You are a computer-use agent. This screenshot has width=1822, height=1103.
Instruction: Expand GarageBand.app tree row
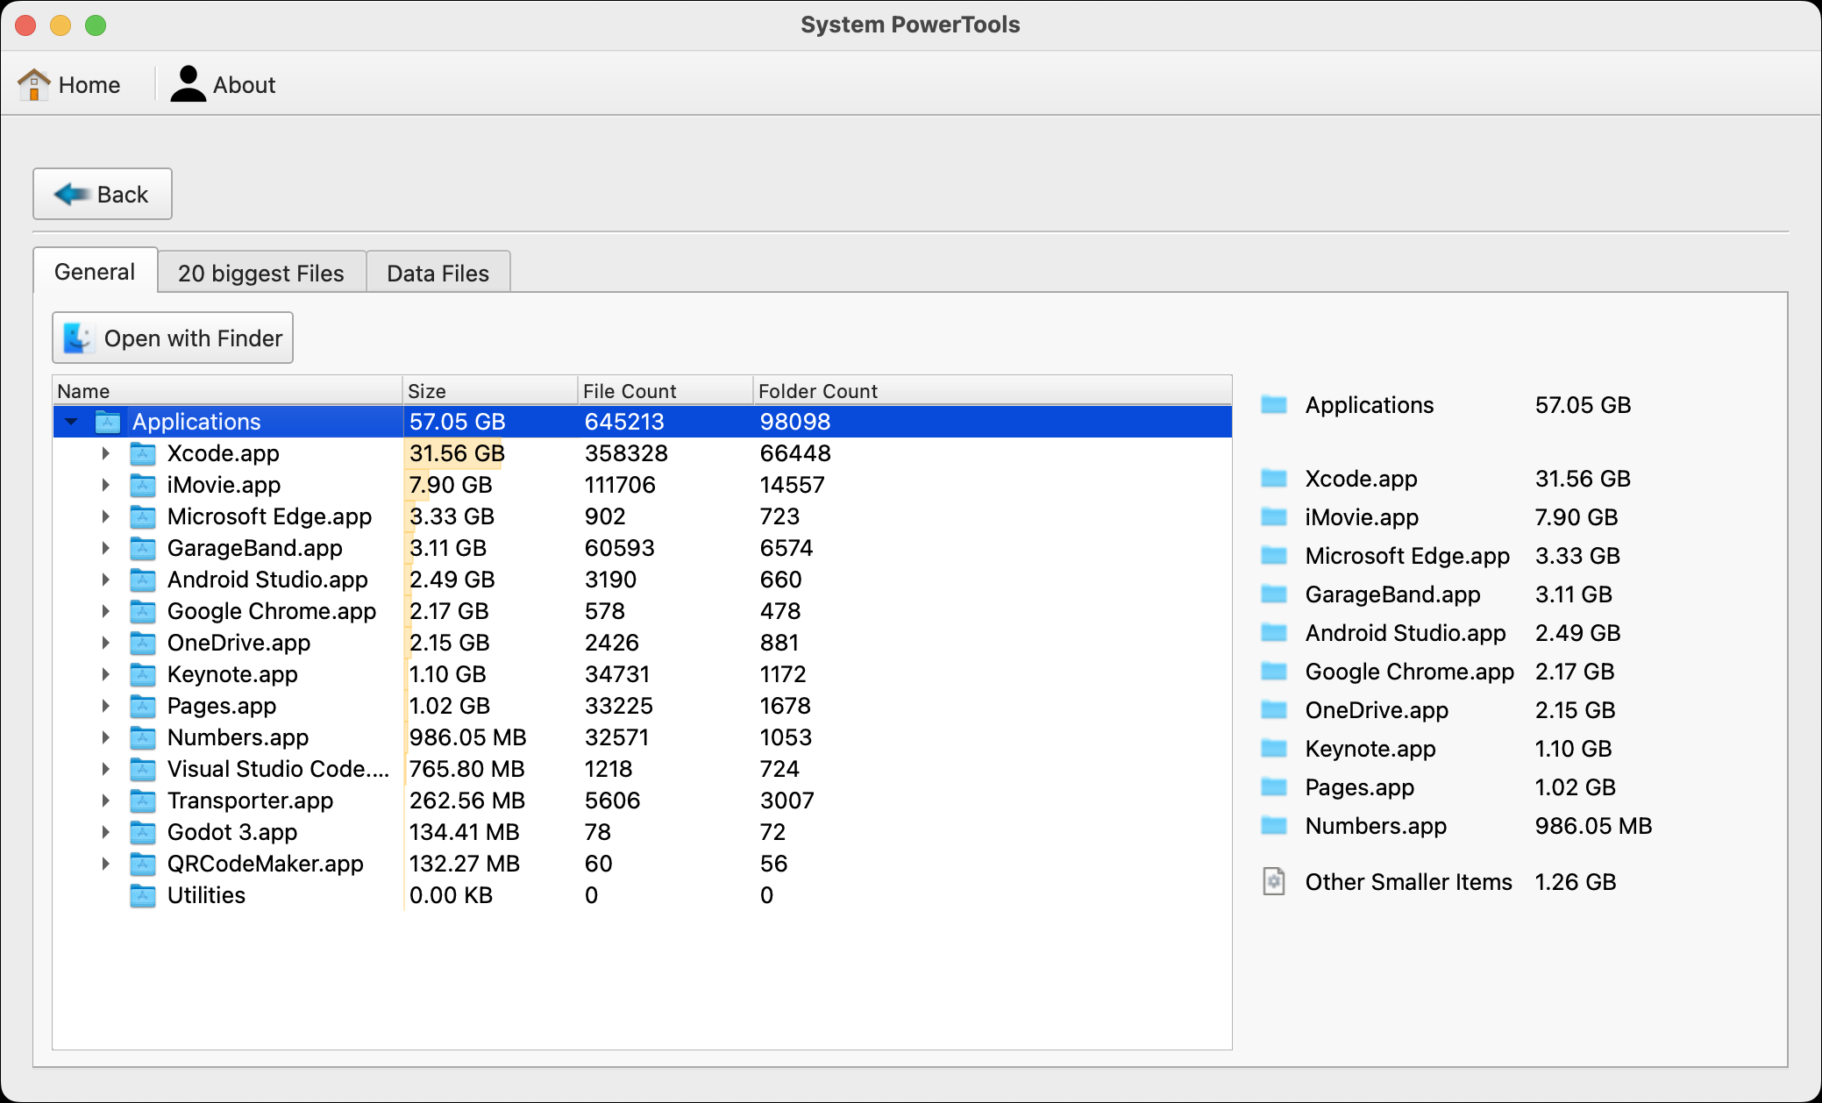(105, 548)
